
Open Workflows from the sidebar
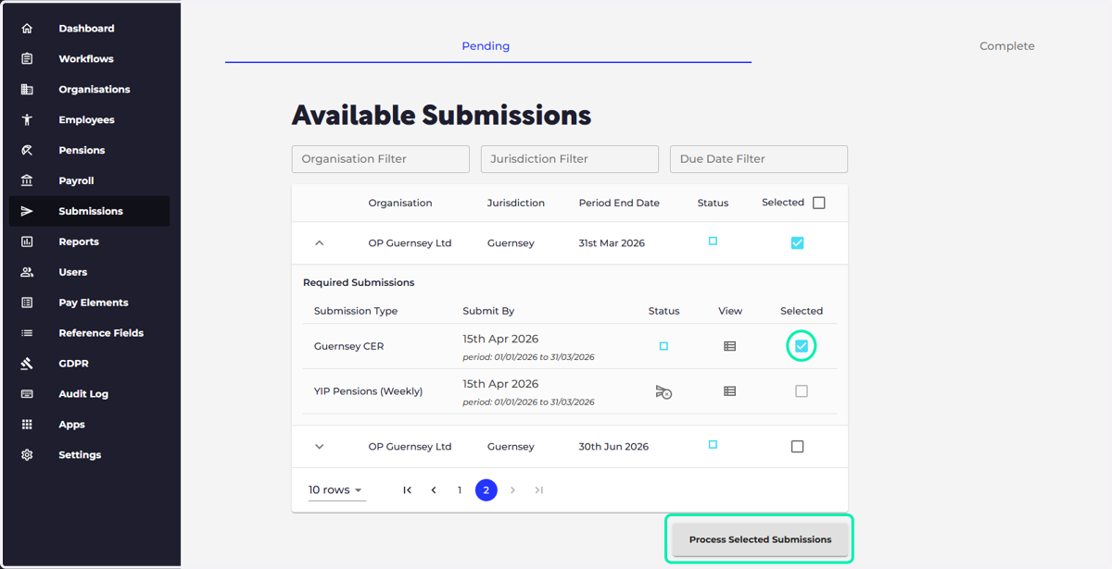tap(89, 59)
